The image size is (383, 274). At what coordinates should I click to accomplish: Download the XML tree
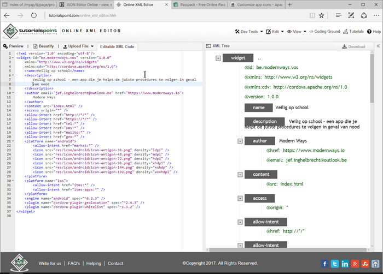(x=353, y=46)
